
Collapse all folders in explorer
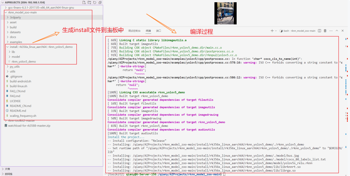(100, 3)
